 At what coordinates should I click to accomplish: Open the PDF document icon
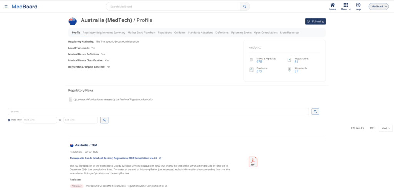(x=253, y=162)
